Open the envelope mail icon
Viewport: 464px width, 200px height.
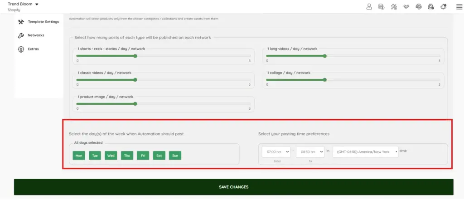coord(431,7)
